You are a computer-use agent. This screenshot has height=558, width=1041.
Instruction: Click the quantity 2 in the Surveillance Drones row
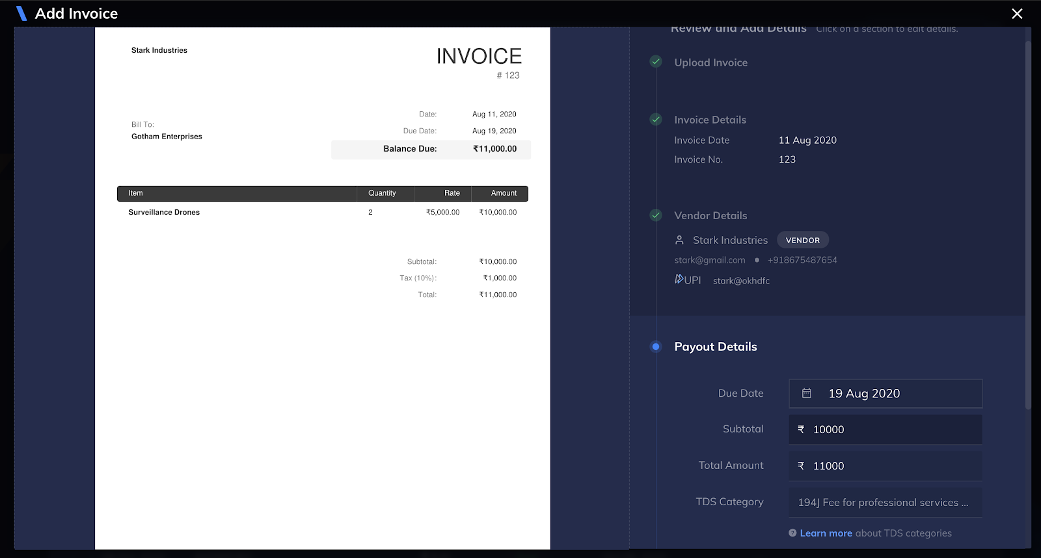pos(370,212)
